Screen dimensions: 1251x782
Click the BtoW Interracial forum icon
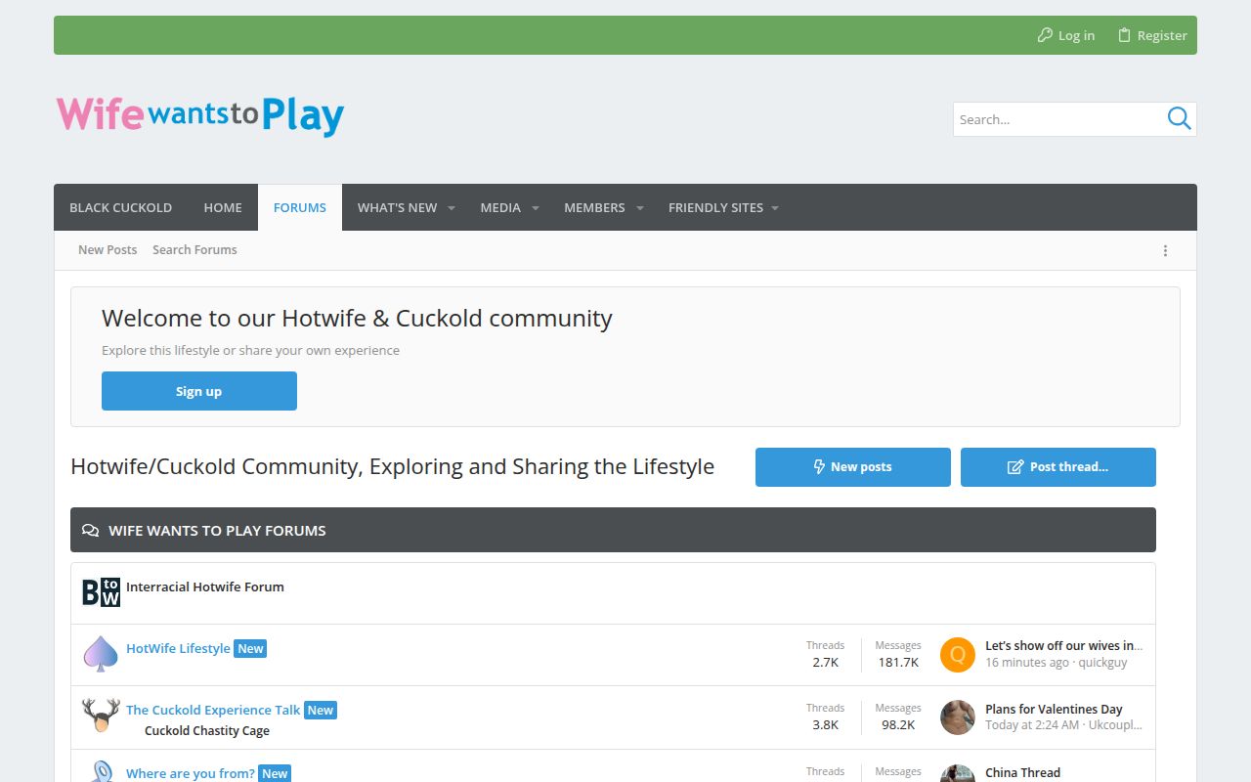point(101,592)
